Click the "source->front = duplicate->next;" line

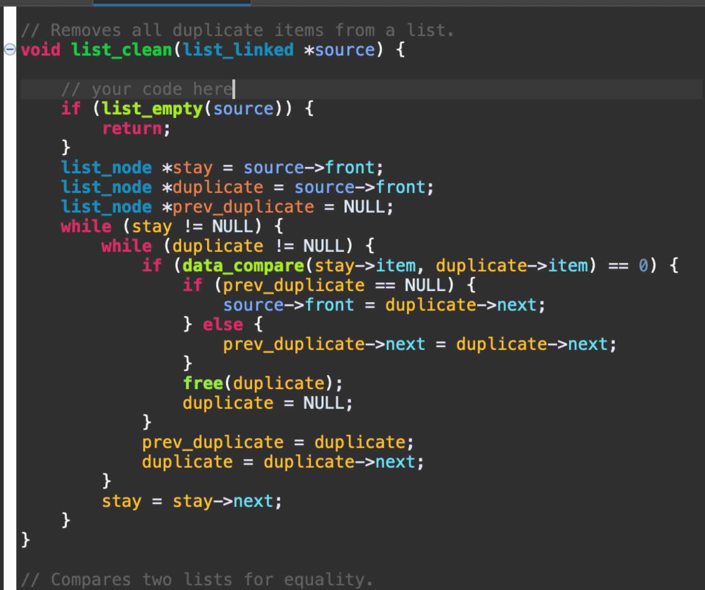click(x=384, y=305)
